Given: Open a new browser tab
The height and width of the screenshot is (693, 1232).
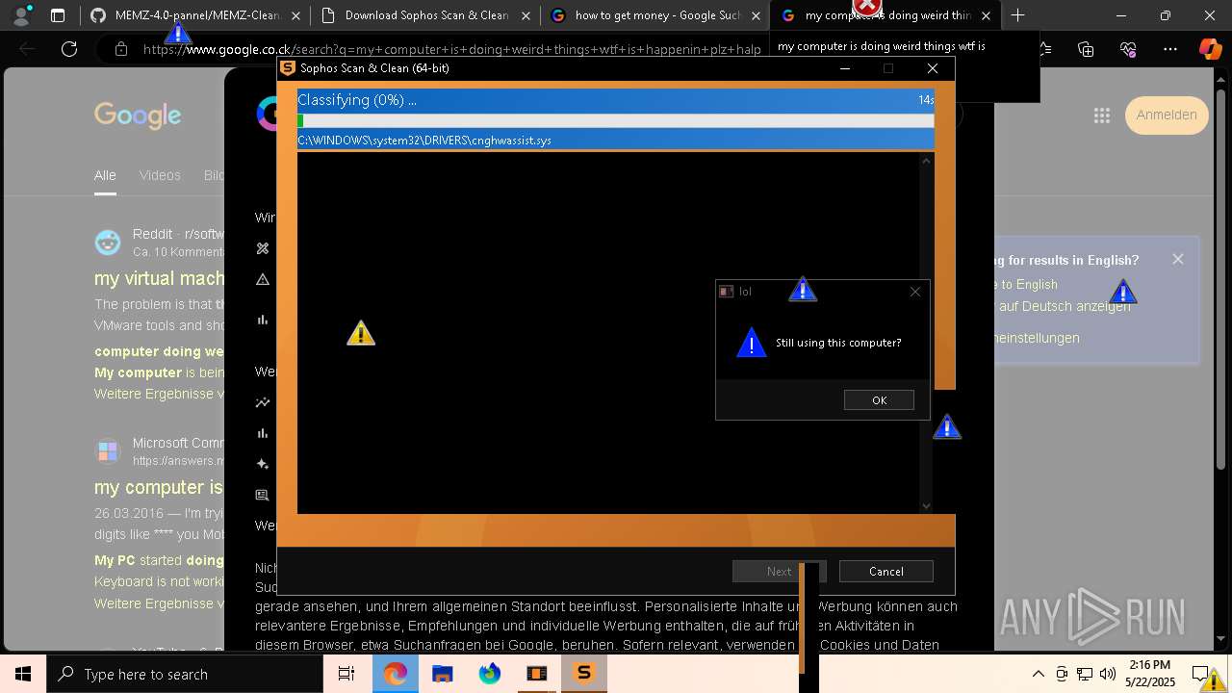Looking at the screenshot, I should click(1017, 15).
